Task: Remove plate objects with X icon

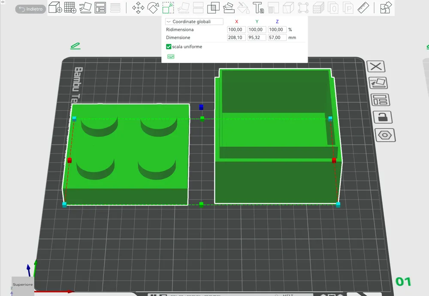Action: coord(376,66)
